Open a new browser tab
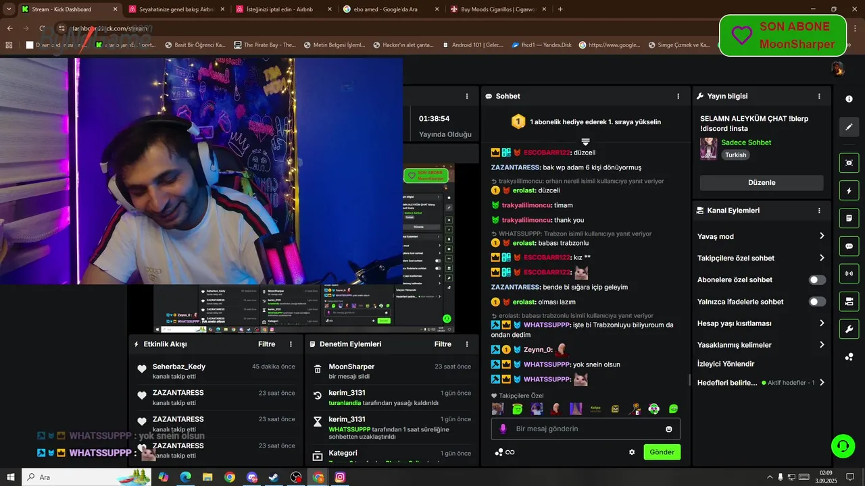The width and height of the screenshot is (865, 486). pyautogui.click(x=560, y=9)
